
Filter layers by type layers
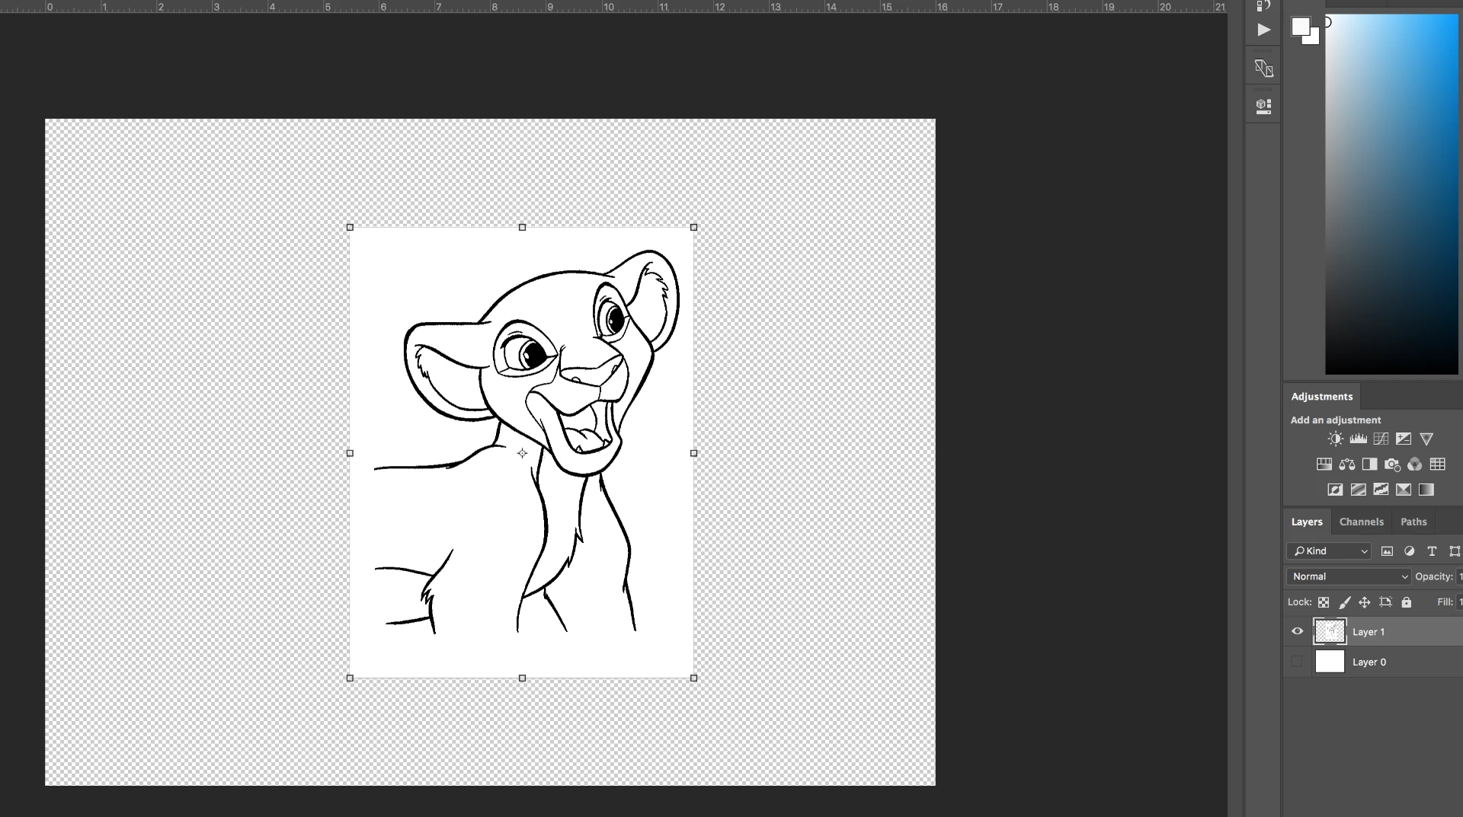pyautogui.click(x=1432, y=551)
